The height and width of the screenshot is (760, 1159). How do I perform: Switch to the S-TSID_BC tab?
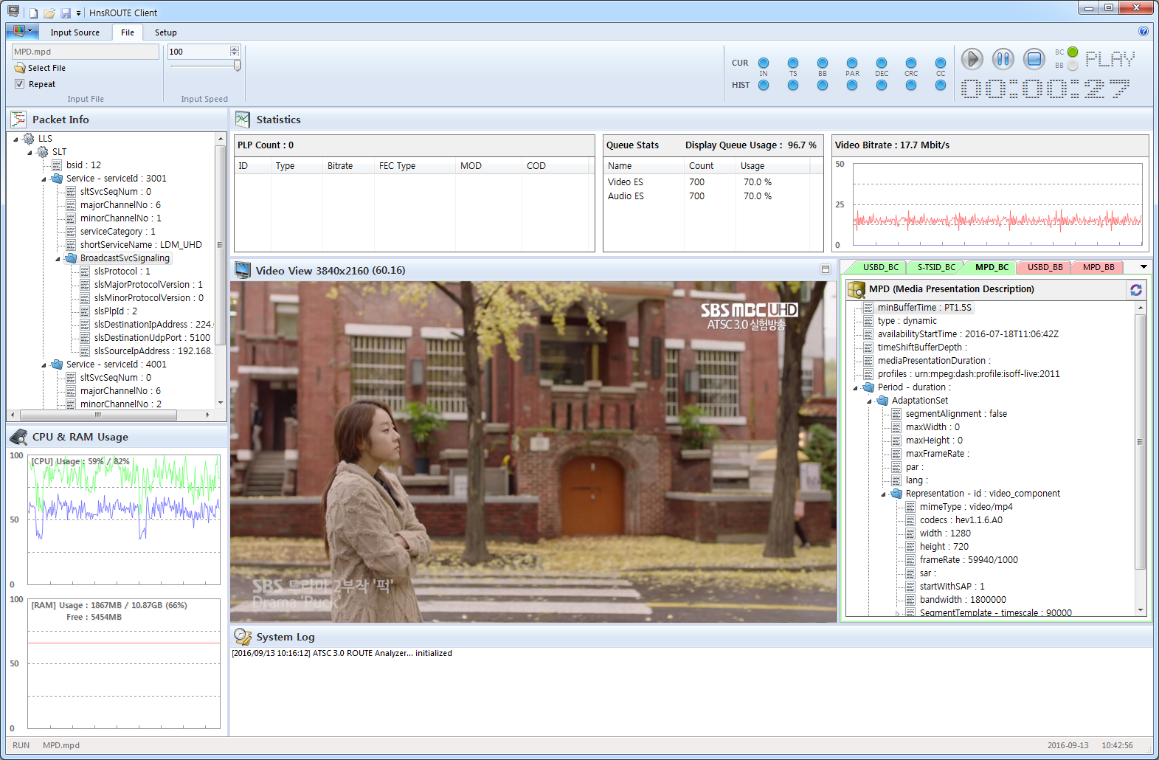(x=935, y=267)
